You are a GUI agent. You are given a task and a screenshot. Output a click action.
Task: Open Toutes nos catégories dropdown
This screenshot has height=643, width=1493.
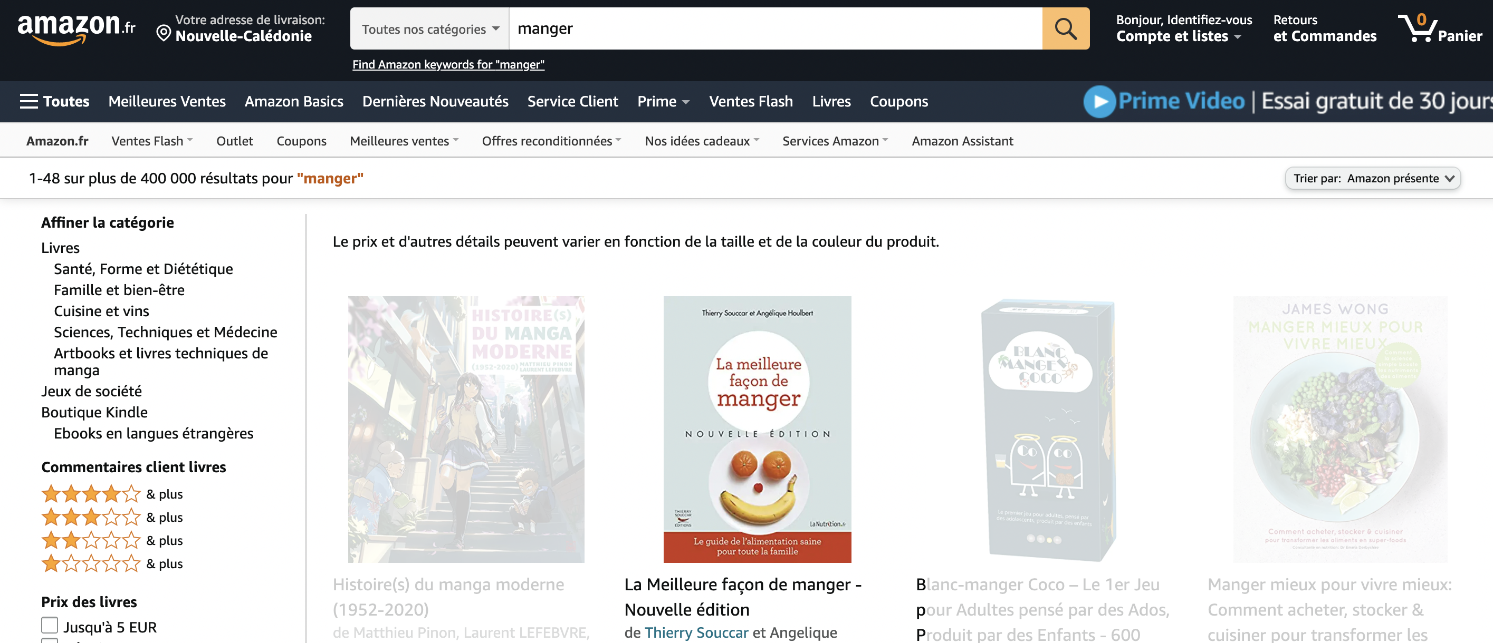430,29
